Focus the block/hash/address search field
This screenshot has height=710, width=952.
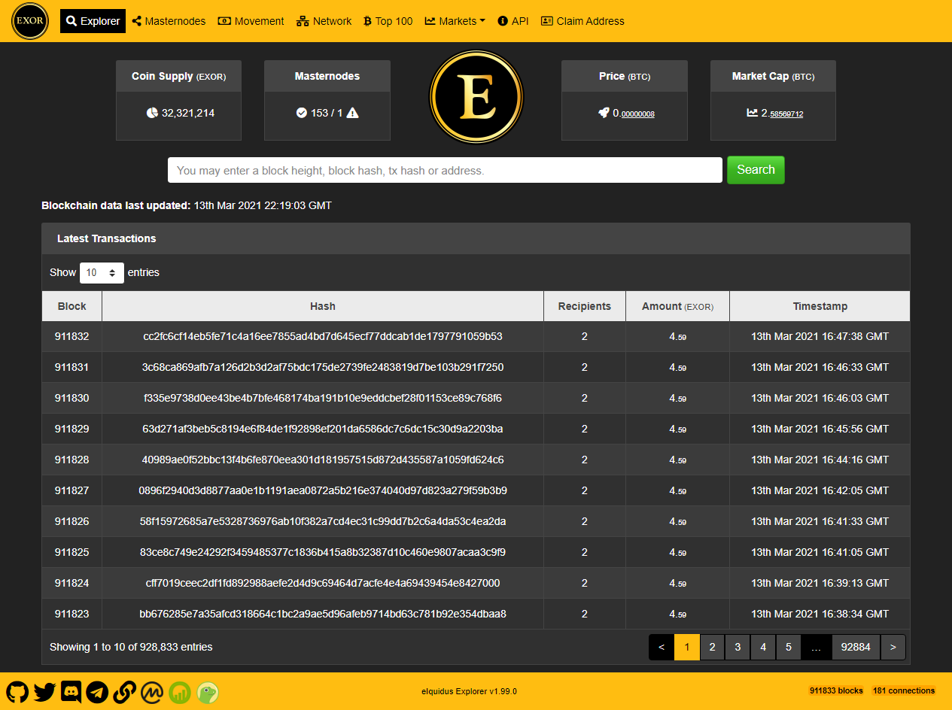pyautogui.click(x=445, y=170)
